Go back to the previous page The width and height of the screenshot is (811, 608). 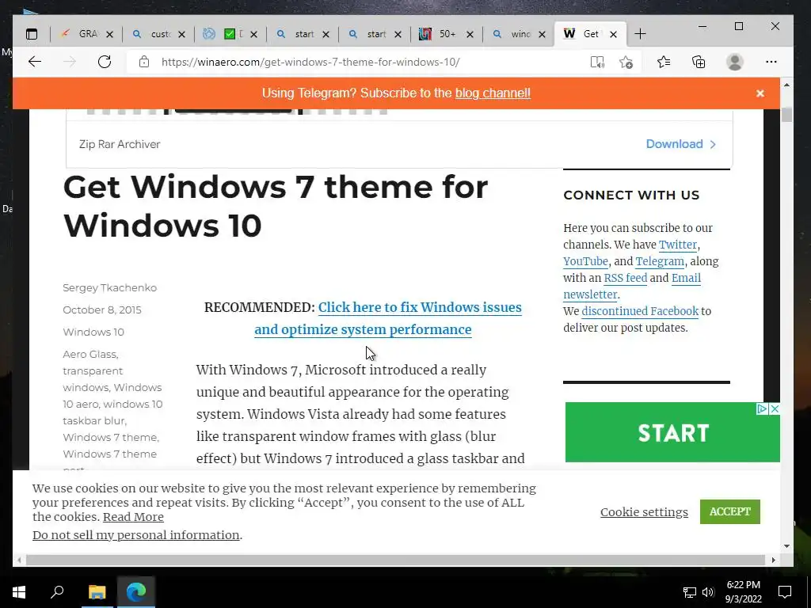click(x=35, y=62)
